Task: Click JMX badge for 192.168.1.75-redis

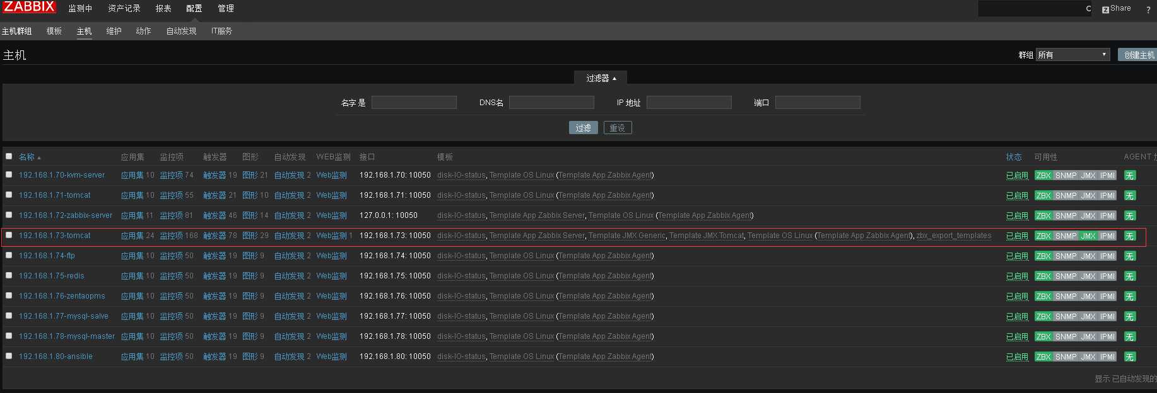Action: pyautogui.click(x=1088, y=276)
